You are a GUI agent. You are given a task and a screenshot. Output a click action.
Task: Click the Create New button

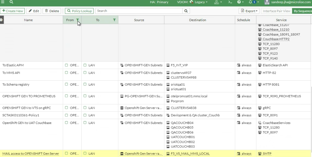click(13, 11)
